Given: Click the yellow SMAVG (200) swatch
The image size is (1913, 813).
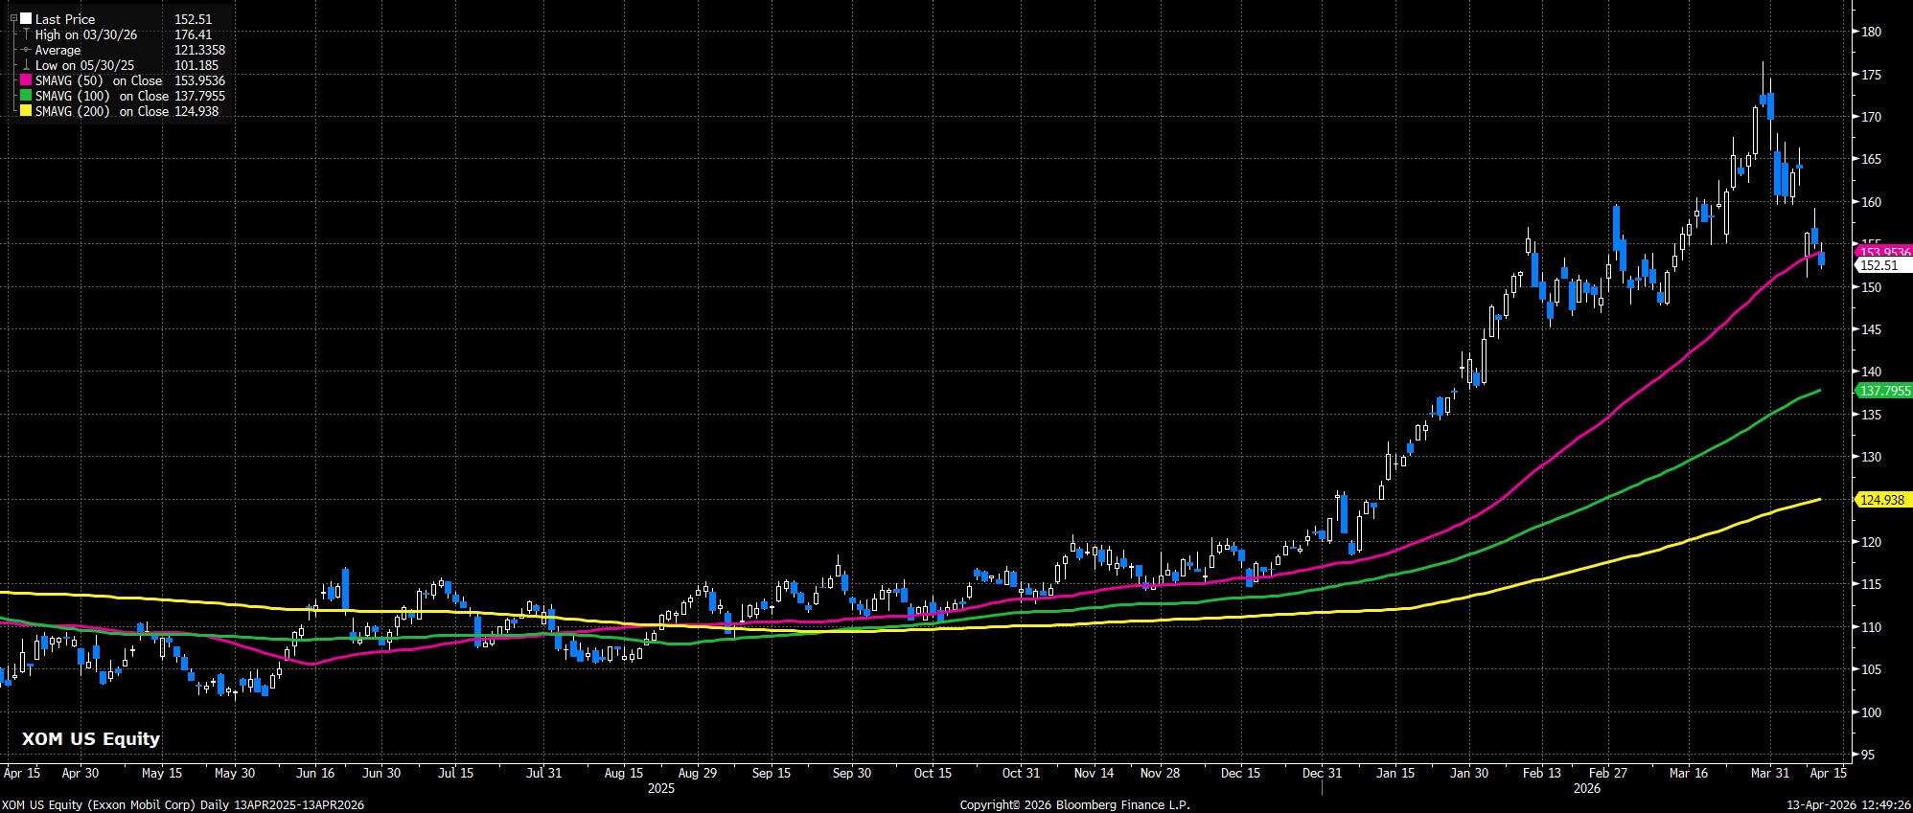Looking at the screenshot, I should [26, 111].
